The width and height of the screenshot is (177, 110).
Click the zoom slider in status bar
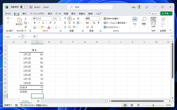click(153, 105)
